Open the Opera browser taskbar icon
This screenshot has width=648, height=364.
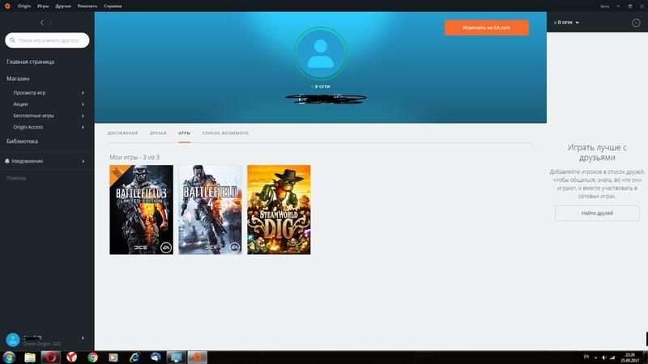click(51, 358)
